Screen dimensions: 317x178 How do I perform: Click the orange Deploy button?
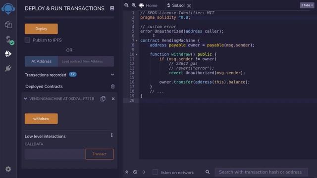pos(41,29)
